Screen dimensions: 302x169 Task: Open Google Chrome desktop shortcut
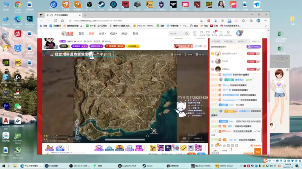tap(18, 7)
